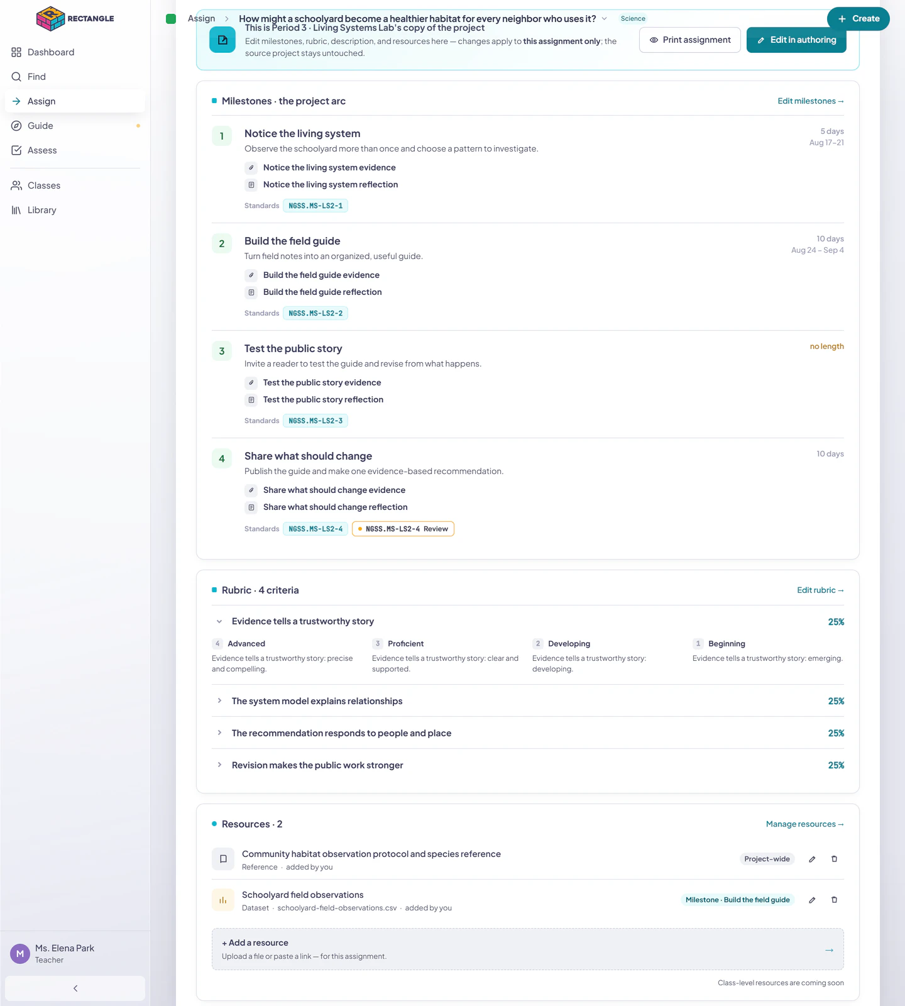This screenshot has height=1006, width=905.
Task: Click the Create button
Action: coord(858,19)
